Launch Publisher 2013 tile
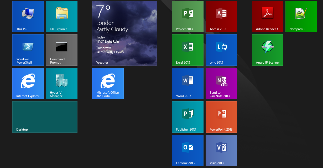The image size is (323, 168). (x=188, y=117)
